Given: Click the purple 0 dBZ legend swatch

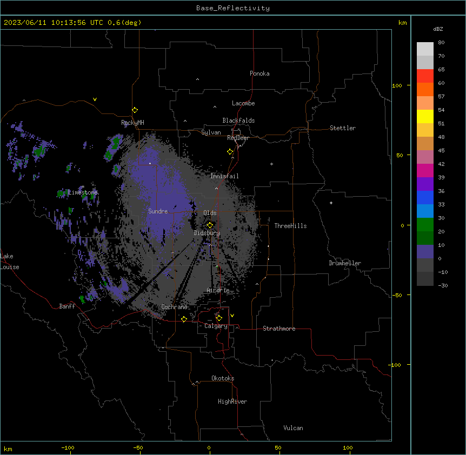Looking at the screenshot, I should tap(425, 252).
